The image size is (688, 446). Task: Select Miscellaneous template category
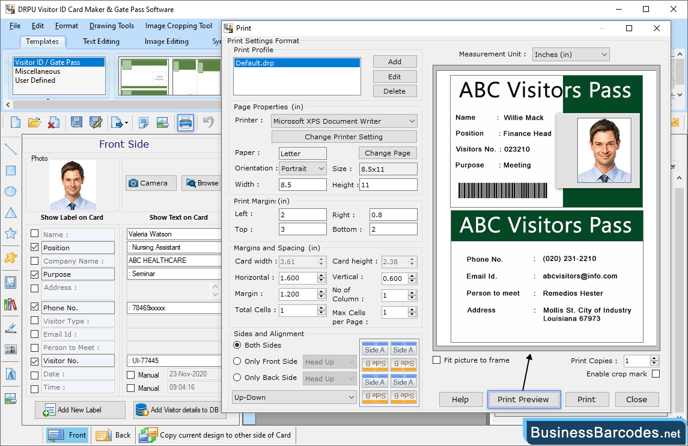38,71
